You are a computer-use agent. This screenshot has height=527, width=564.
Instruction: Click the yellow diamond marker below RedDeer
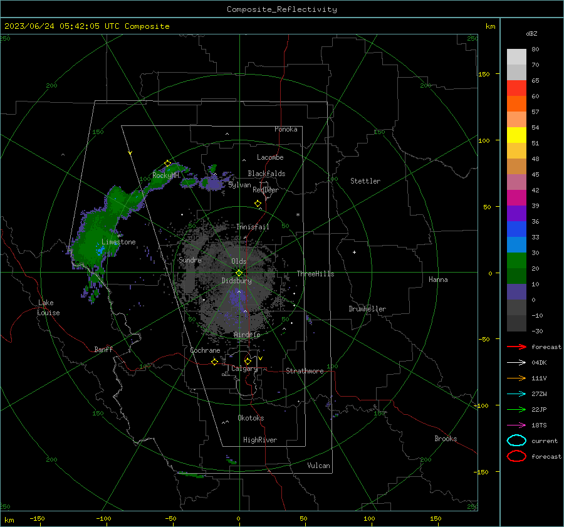[x=258, y=204]
